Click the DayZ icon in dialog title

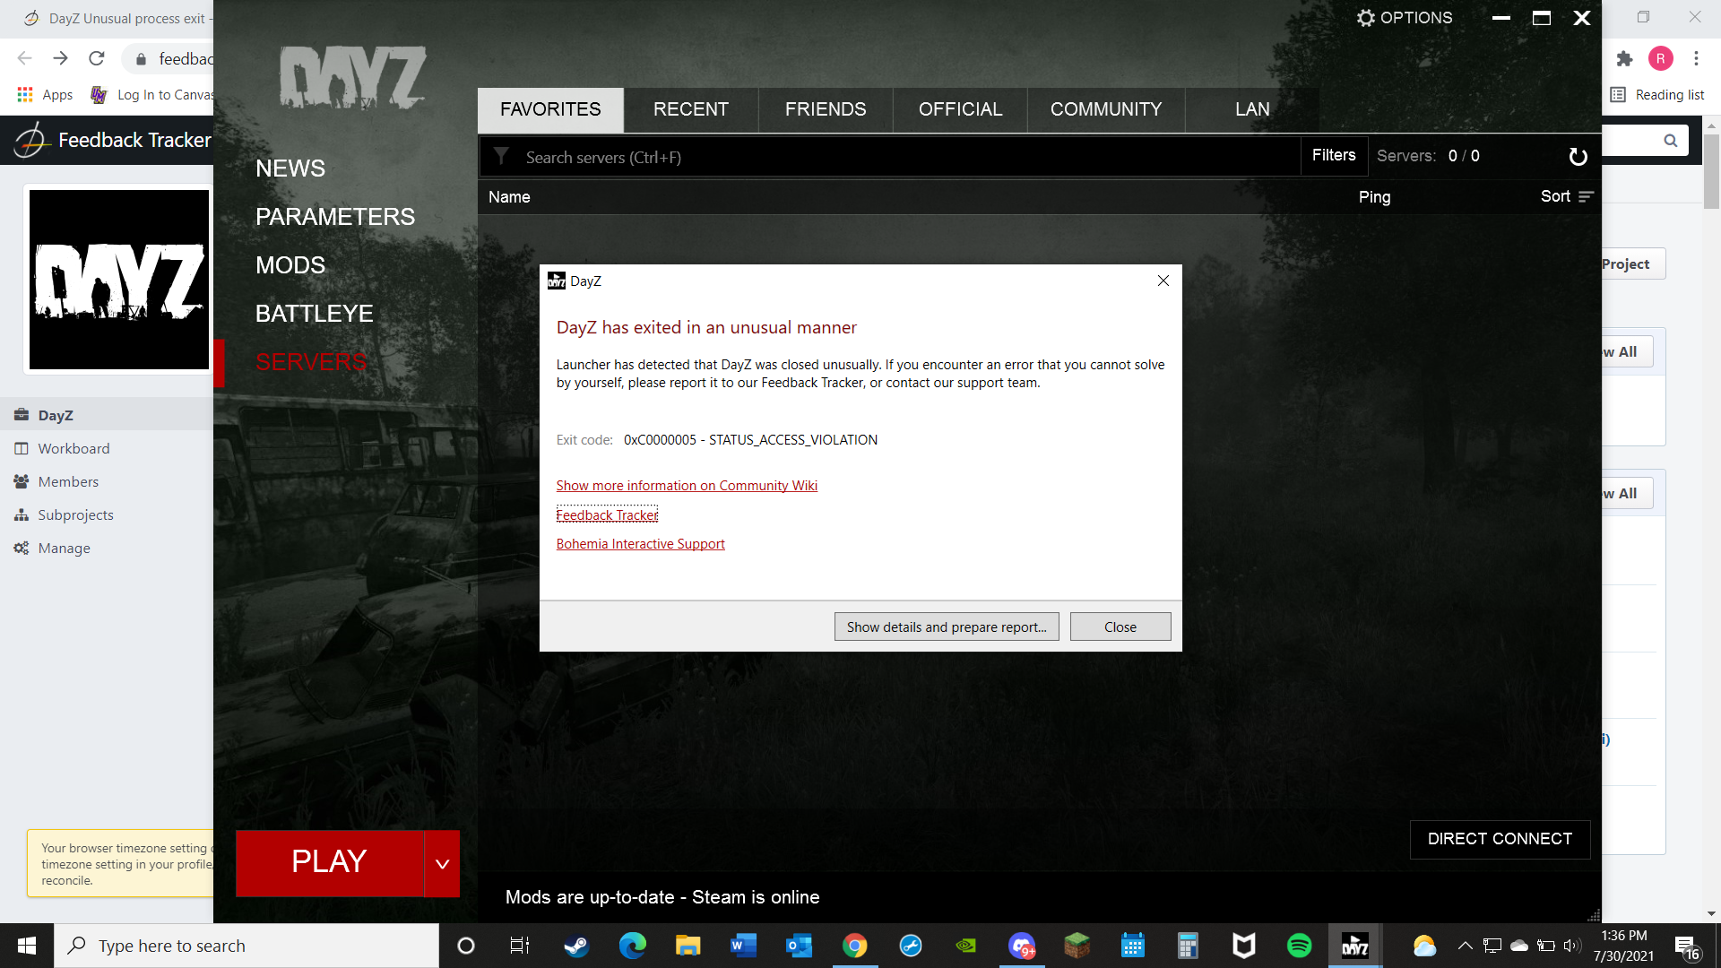pos(557,281)
